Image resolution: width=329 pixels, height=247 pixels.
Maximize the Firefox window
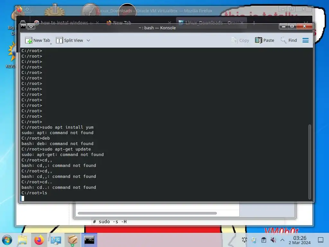[291, 9]
